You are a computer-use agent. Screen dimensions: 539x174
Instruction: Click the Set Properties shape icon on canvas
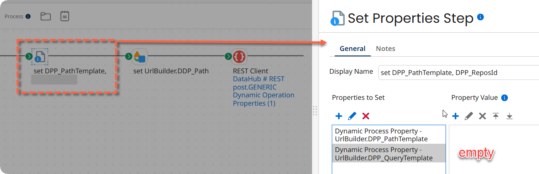tap(40, 57)
